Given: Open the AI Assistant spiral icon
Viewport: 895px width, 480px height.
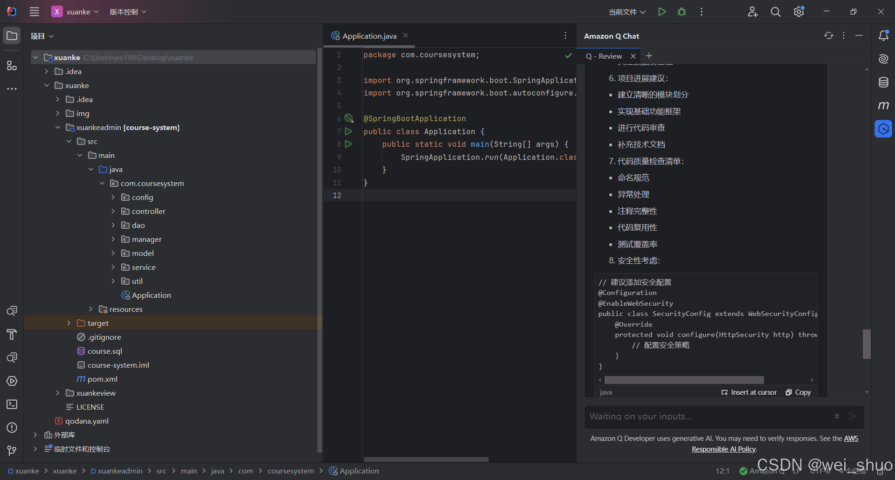Looking at the screenshot, I should pyautogui.click(x=883, y=59).
